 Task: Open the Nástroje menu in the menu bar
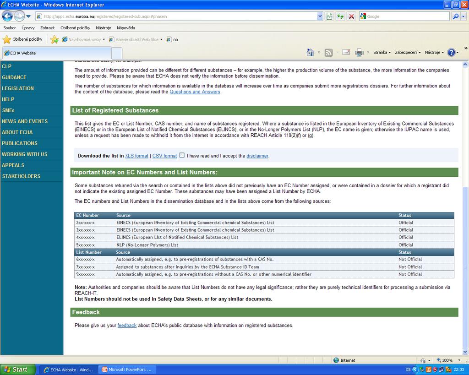104,28
